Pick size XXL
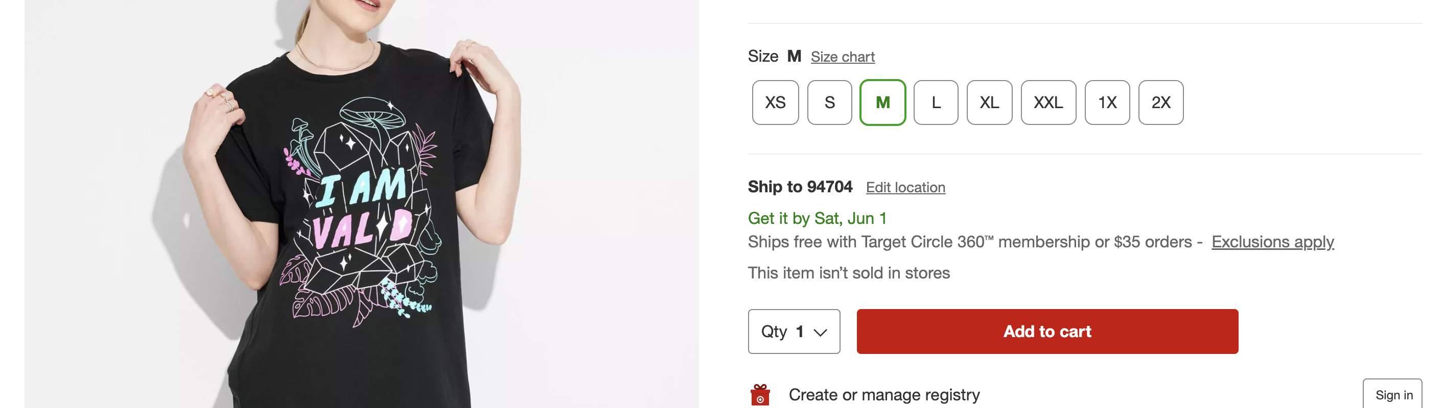 click(1047, 103)
